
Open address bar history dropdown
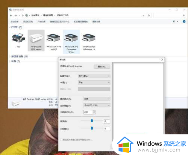(x=143, y=16)
